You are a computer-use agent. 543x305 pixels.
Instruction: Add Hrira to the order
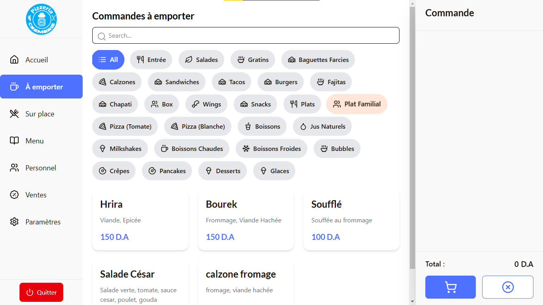tap(140, 220)
